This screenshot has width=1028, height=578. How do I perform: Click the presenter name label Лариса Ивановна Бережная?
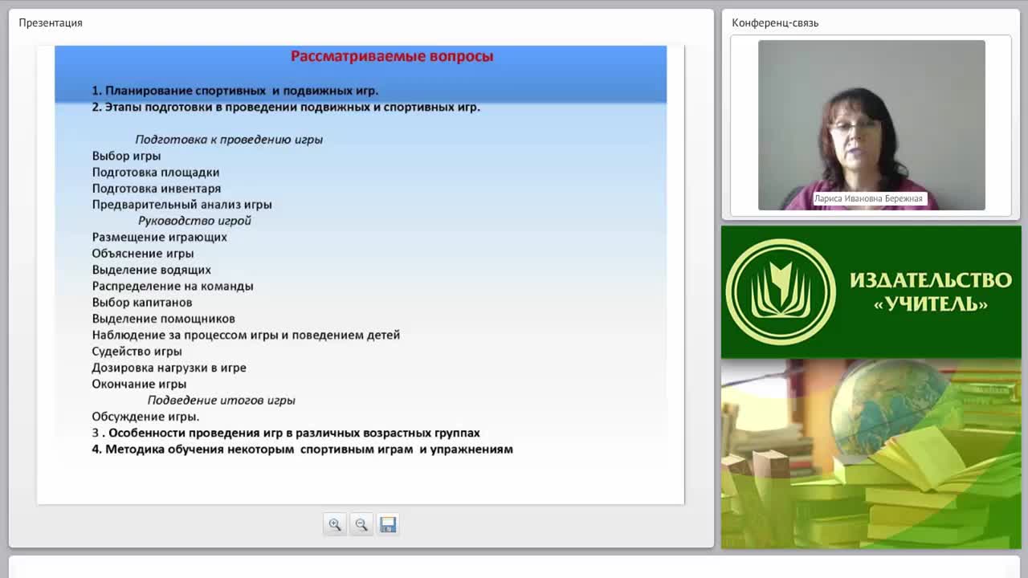870,198
